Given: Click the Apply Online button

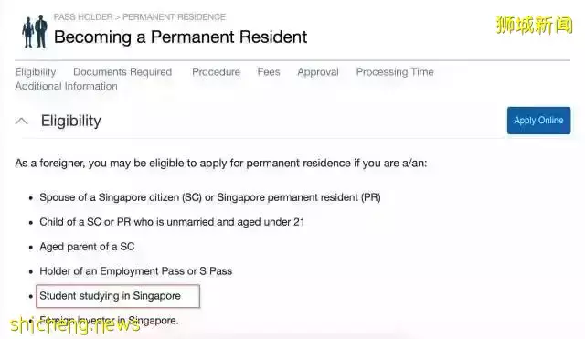Looking at the screenshot, I should pyautogui.click(x=538, y=121).
